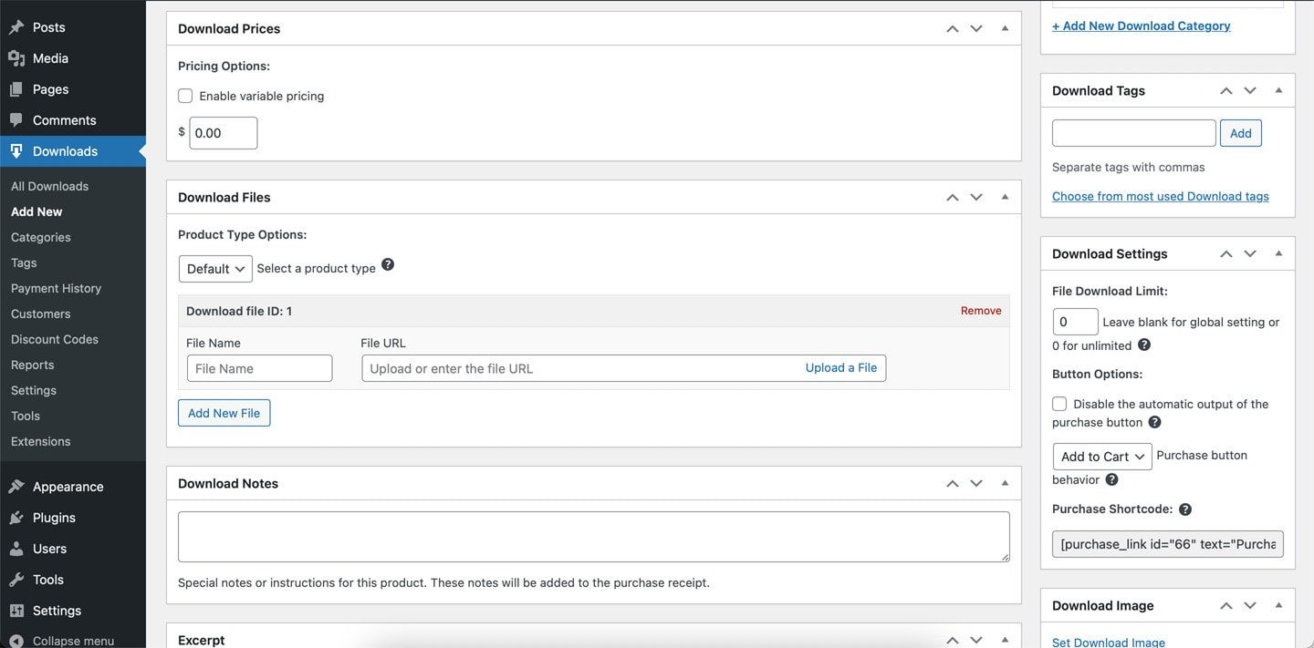
Task: Click the Purchase Shortcode help icon
Action: [1185, 509]
